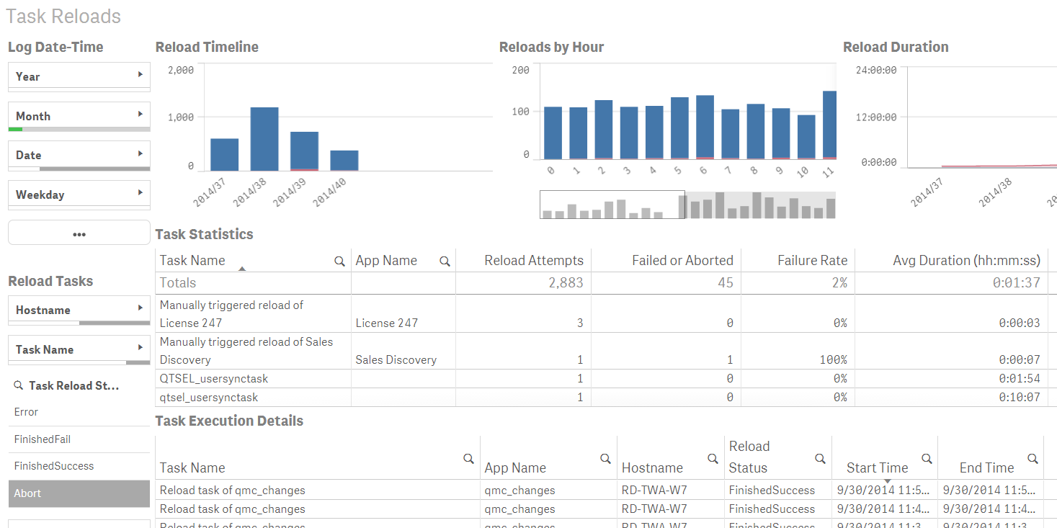Search Task Name in Task Execution Details
The width and height of the screenshot is (1057, 528).
(468, 458)
